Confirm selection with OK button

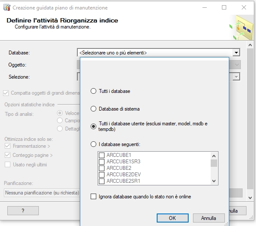click(x=173, y=218)
